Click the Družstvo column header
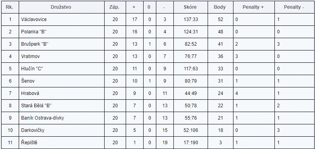Viewport: 315px width, 149px height. (62, 7)
